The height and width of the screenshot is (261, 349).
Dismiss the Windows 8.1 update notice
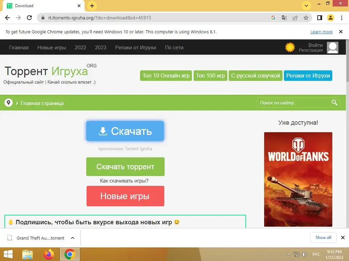pos(340,32)
